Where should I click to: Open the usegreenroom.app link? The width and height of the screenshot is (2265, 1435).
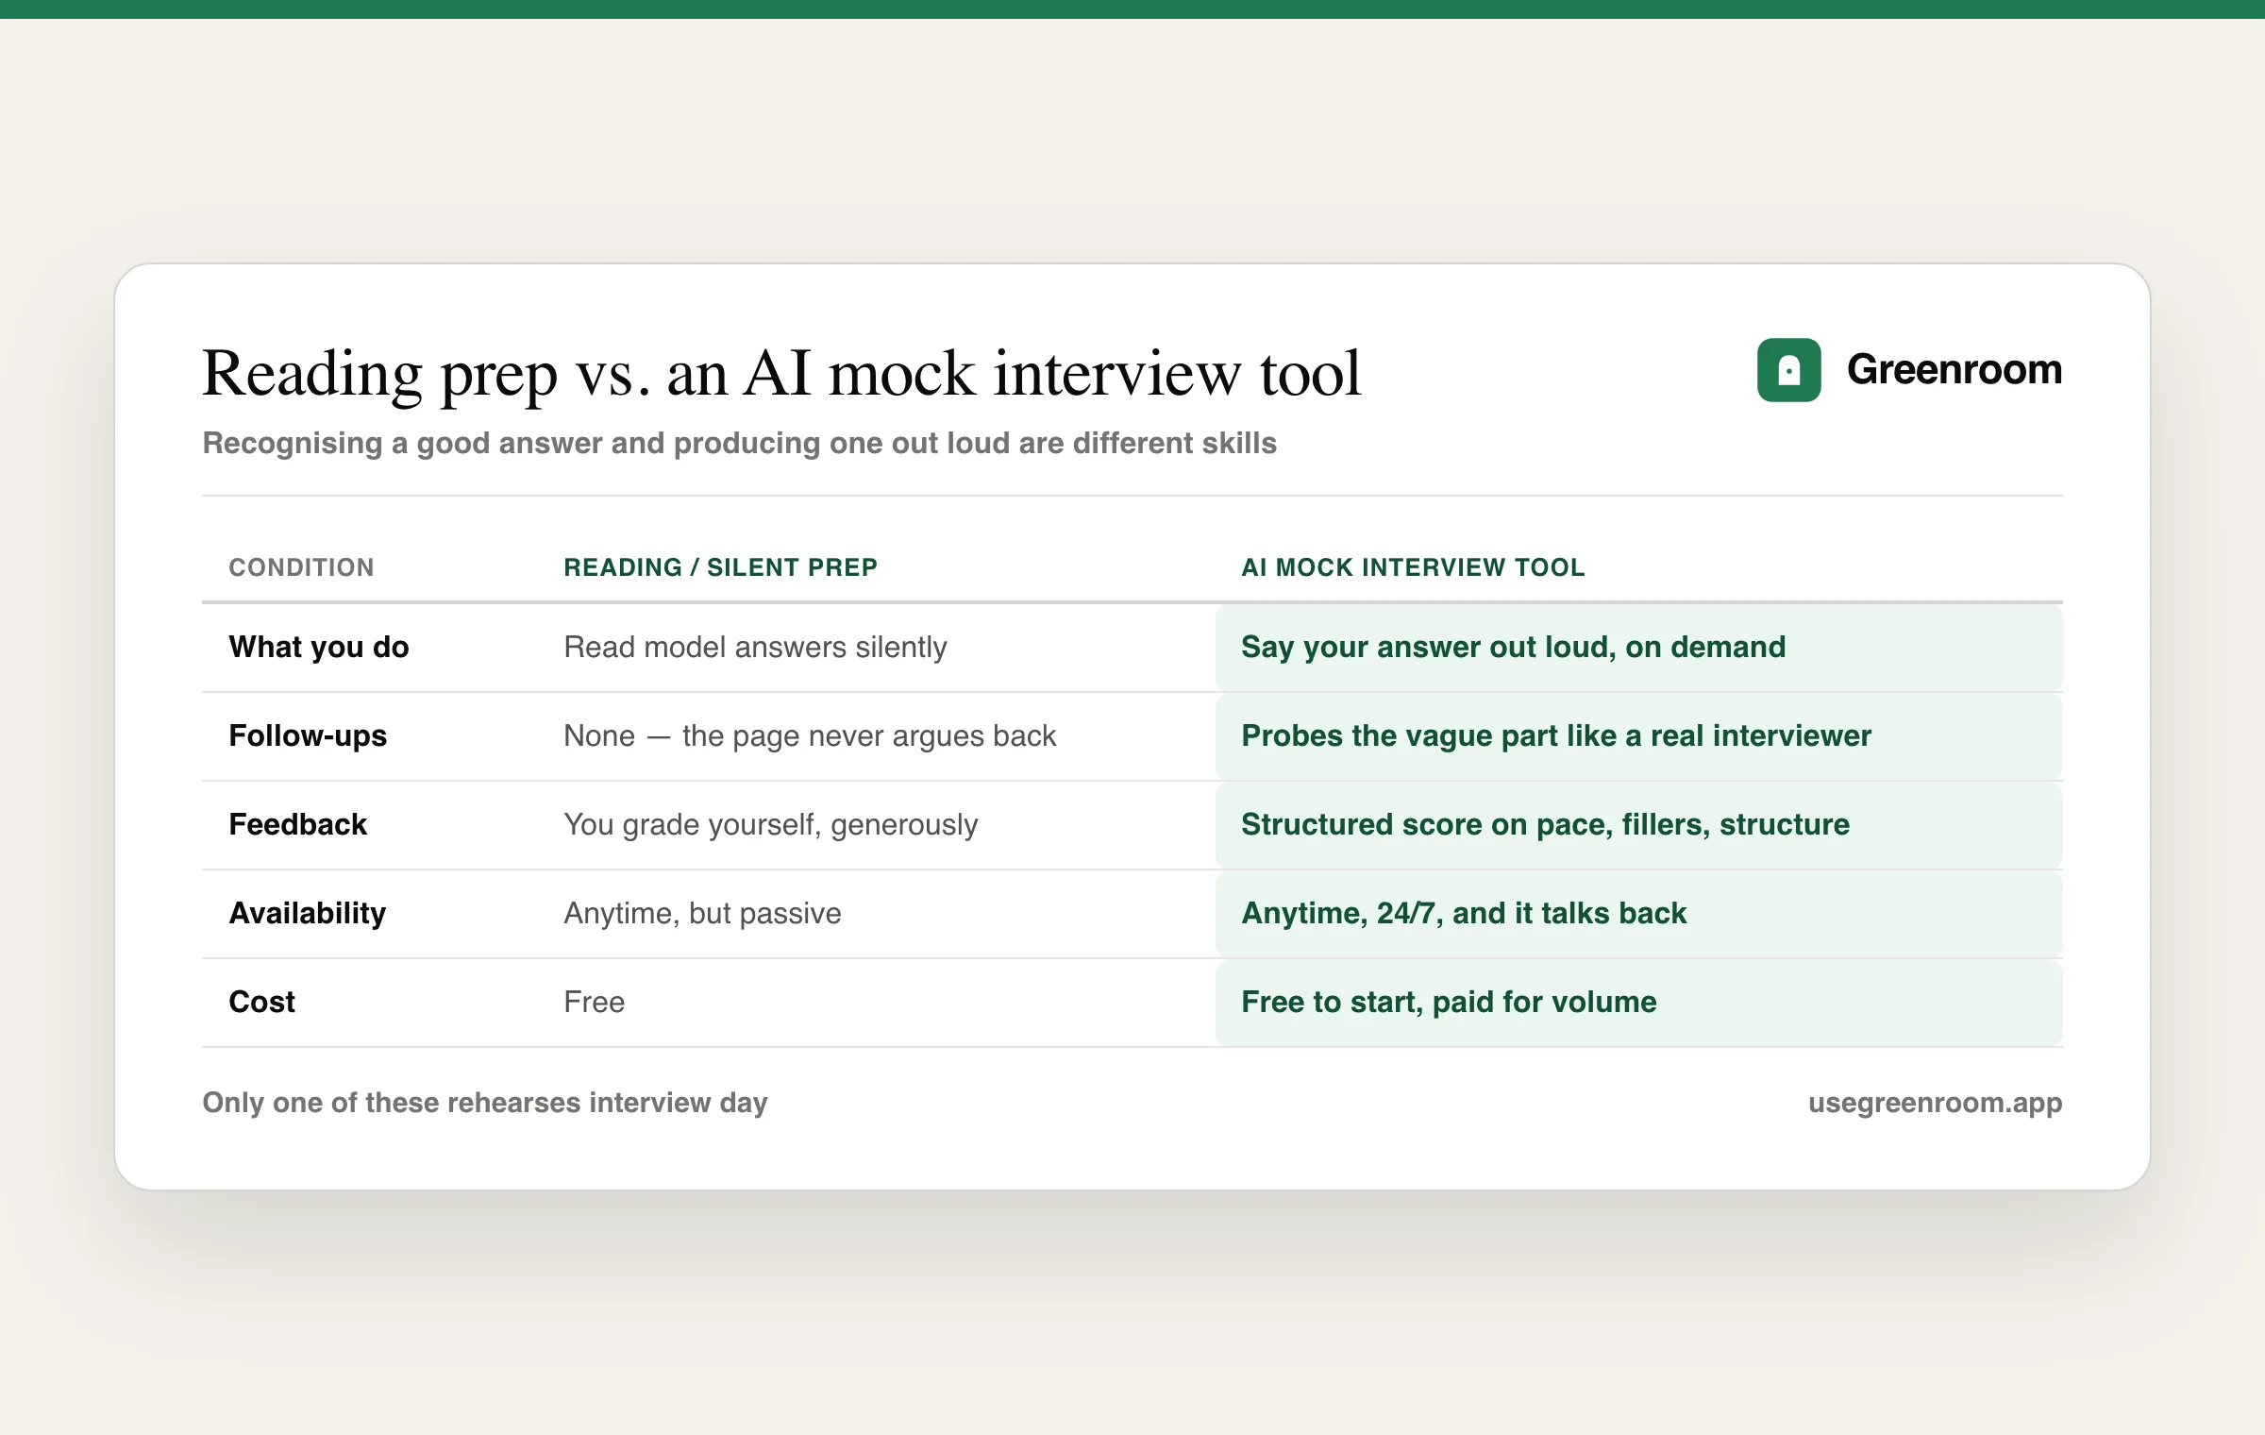pos(1935,1103)
